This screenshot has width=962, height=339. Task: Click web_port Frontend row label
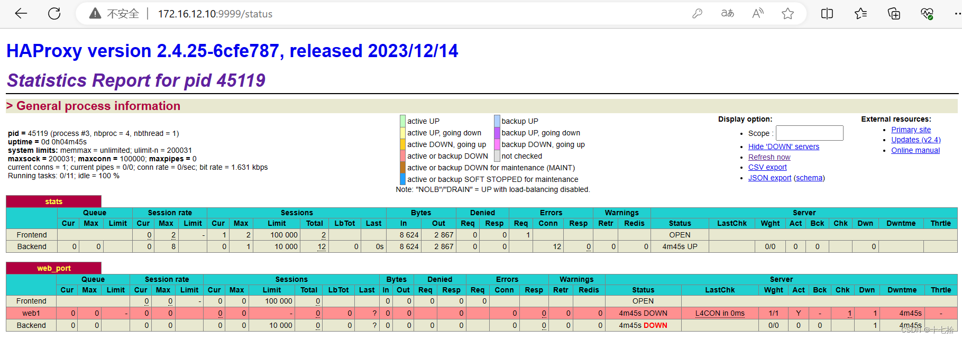click(31, 301)
